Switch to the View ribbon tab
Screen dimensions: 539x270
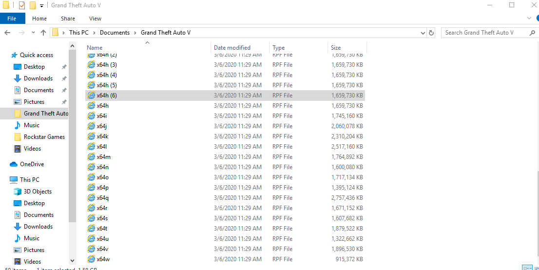(x=95, y=19)
